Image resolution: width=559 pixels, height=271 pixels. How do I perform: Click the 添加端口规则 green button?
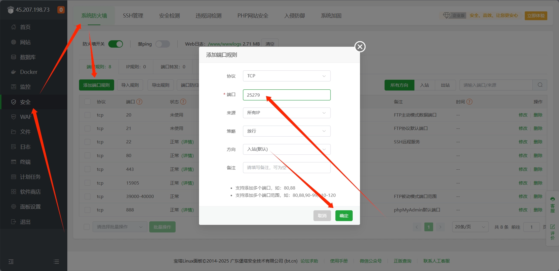[x=97, y=85]
